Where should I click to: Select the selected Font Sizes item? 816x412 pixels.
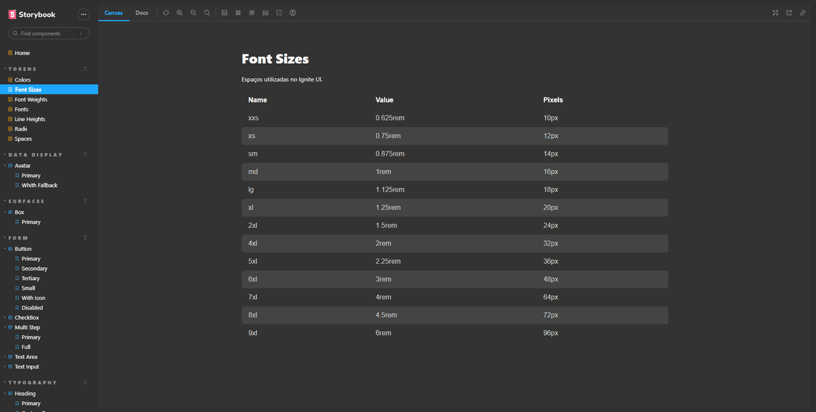tap(49, 90)
